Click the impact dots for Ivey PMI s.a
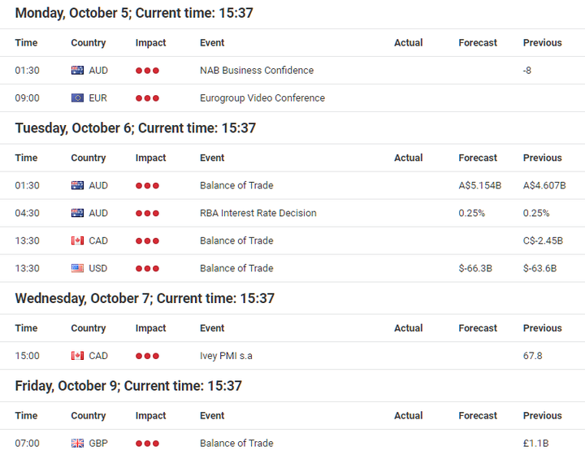585x455 pixels. point(147,356)
